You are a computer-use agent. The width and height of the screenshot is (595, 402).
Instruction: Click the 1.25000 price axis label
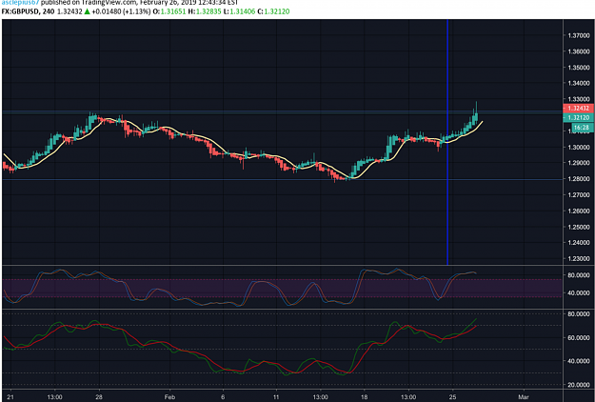[x=578, y=227]
